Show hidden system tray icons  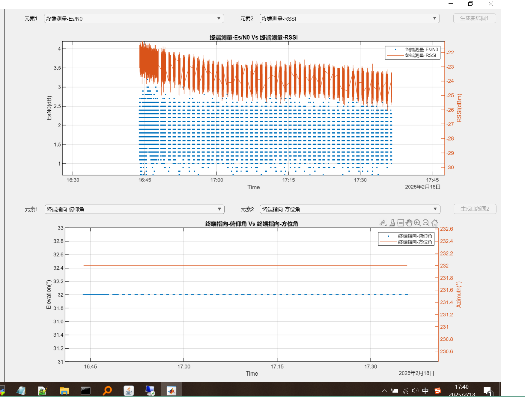[x=384, y=391]
